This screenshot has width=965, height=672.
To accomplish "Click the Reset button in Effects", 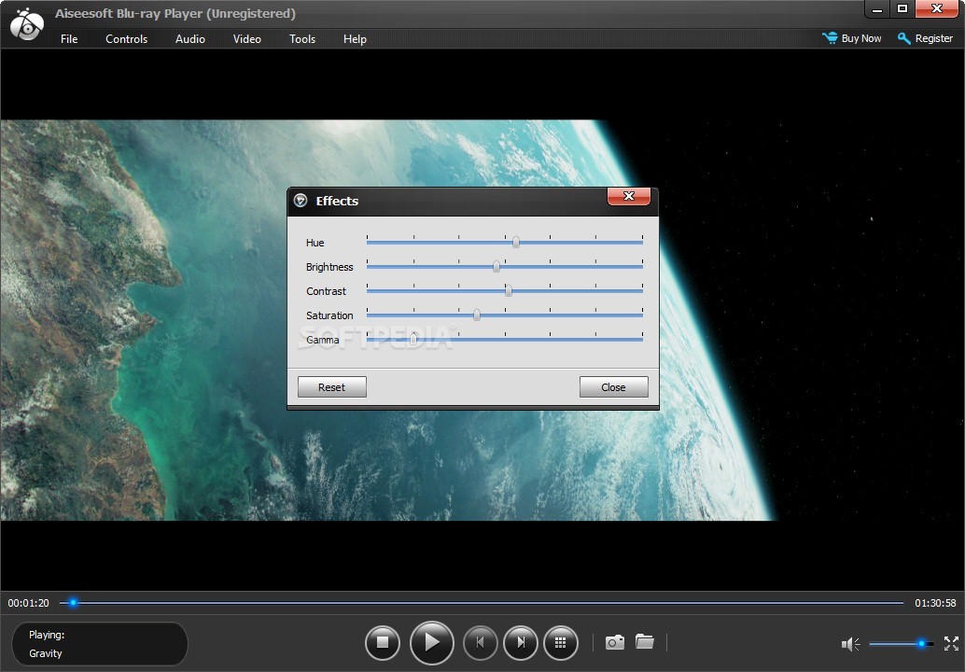I will click(x=331, y=387).
